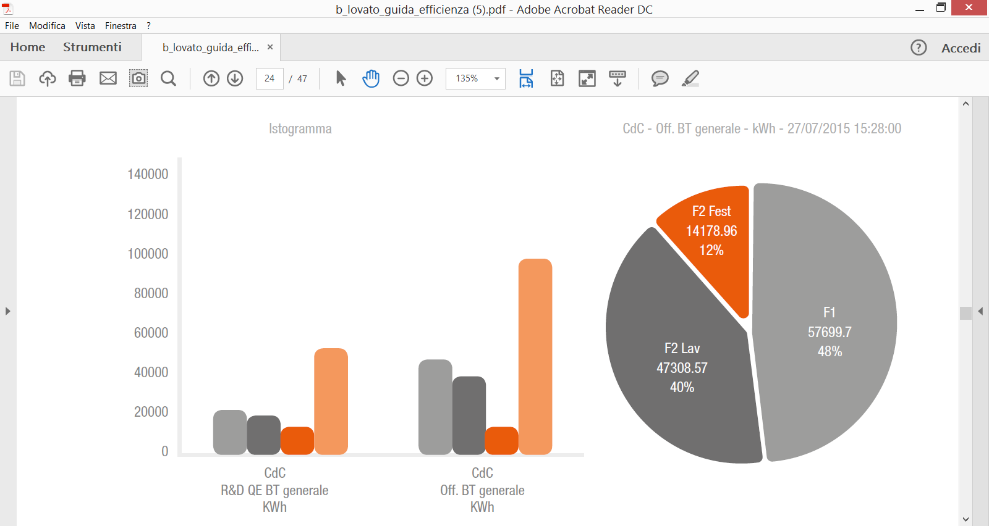
Task: Click the 140000 axis value
Action: click(x=148, y=174)
